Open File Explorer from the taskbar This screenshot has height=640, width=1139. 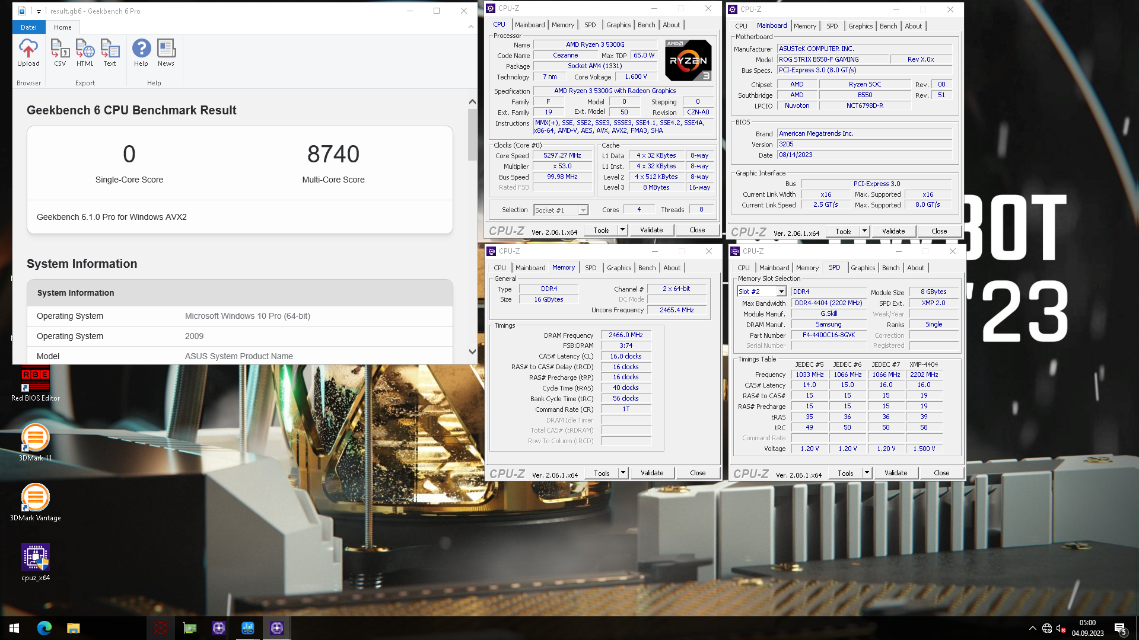click(x=73, y=628)
